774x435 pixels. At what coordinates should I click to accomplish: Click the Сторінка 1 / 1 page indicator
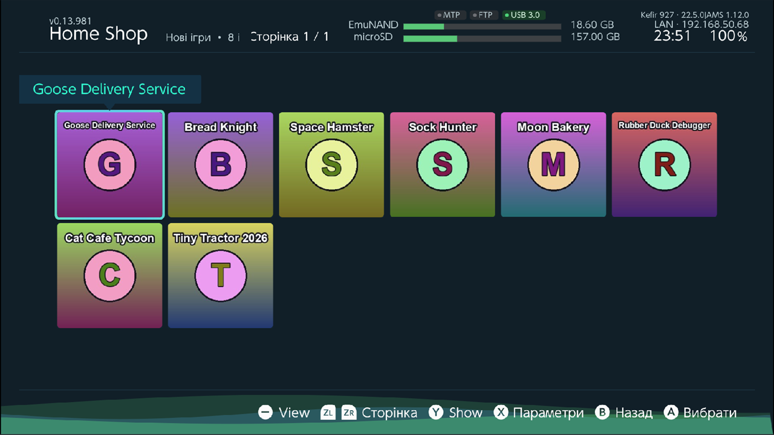[x=290, y=37]
